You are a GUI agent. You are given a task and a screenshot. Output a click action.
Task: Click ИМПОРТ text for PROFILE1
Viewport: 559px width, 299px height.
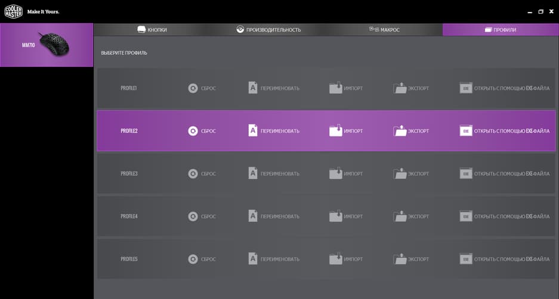[x=353, y=88]
